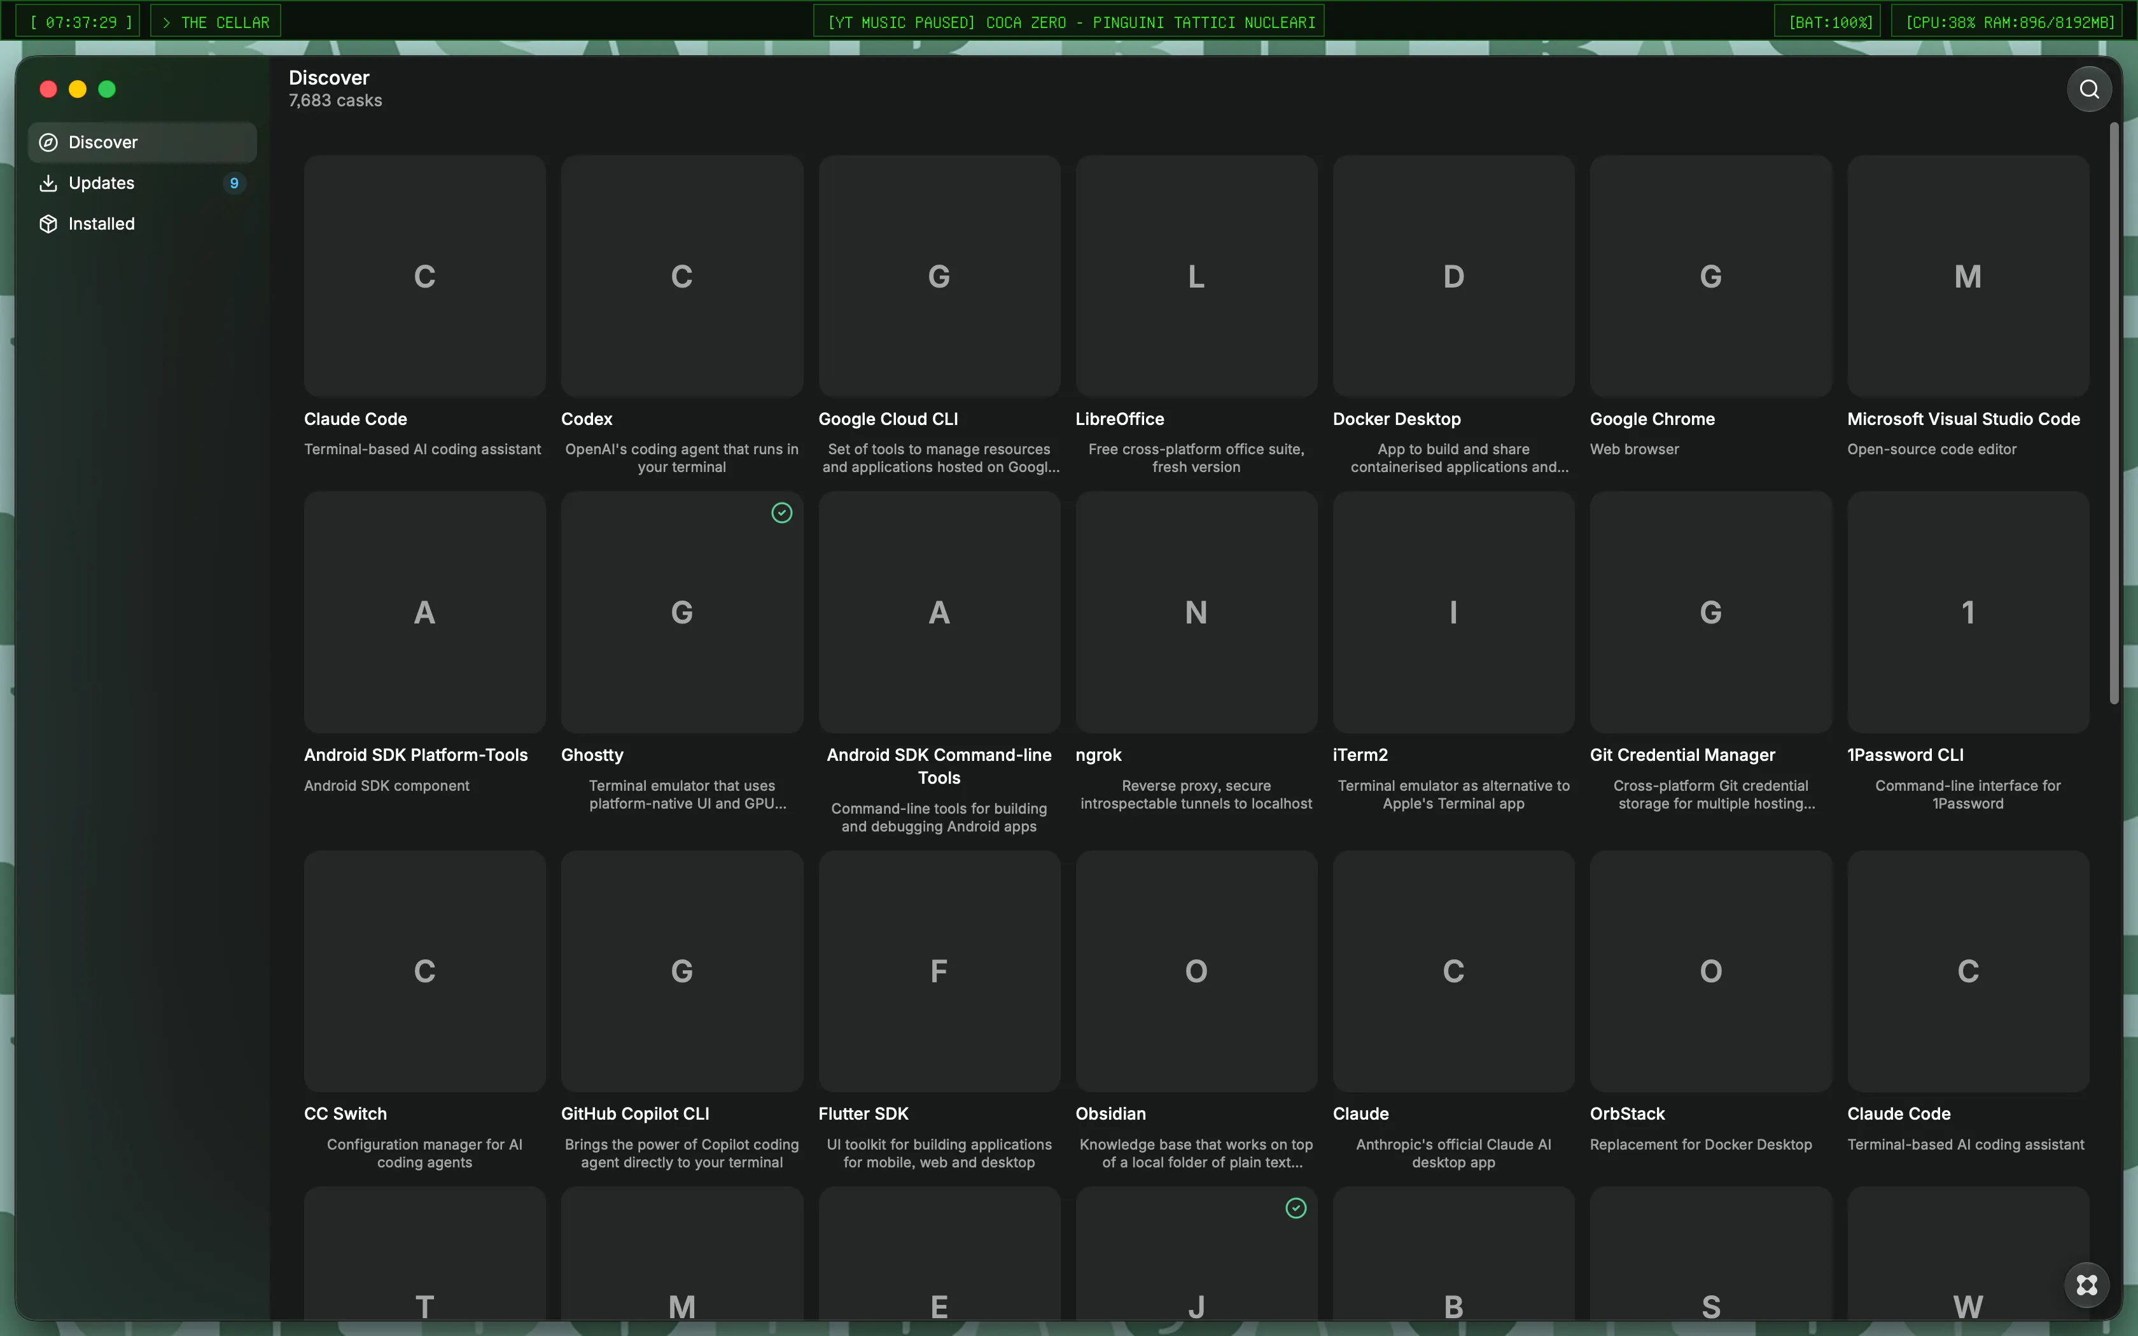Click the BAT:100% battery indicator
This screenshot has width=2138, height=1336.
click(x=1827, y=22)
